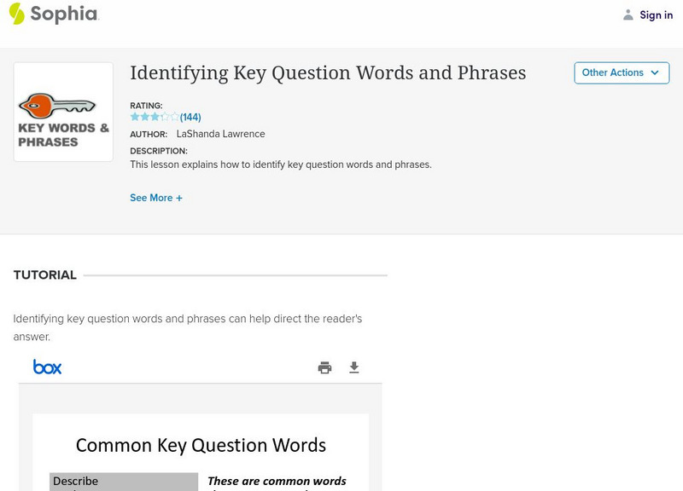Click the Sign in link
Viewport: 683px width, 491px height.
[x=656, y=14]
